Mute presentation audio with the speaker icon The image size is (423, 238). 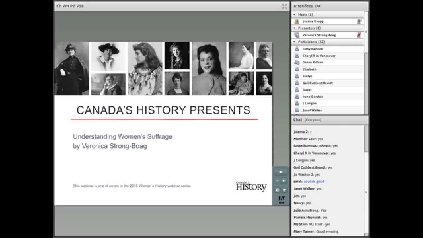click(277, 190)
